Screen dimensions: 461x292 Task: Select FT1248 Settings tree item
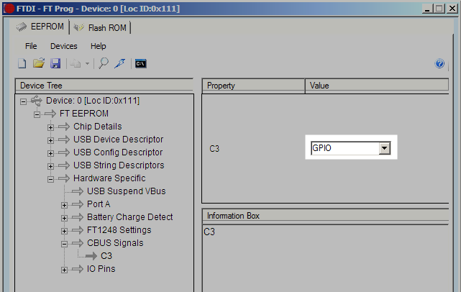[119, 230]
